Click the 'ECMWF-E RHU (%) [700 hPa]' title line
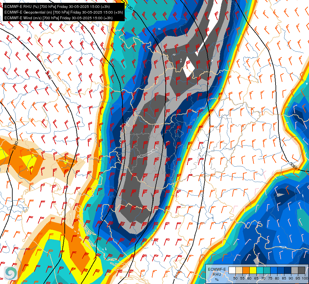 [x=57, y=7]
